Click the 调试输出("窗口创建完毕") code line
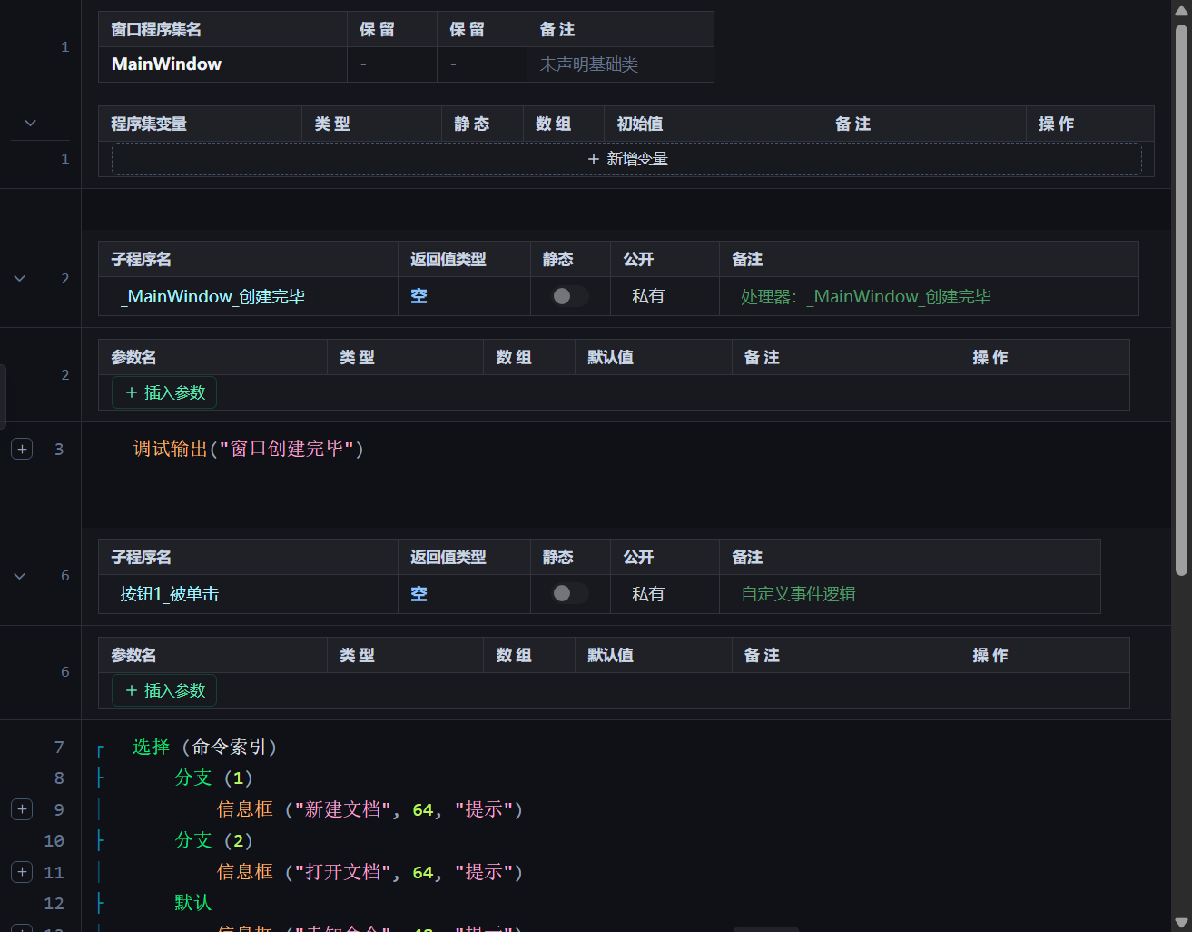1192x932 pixels. click(248, 449)
